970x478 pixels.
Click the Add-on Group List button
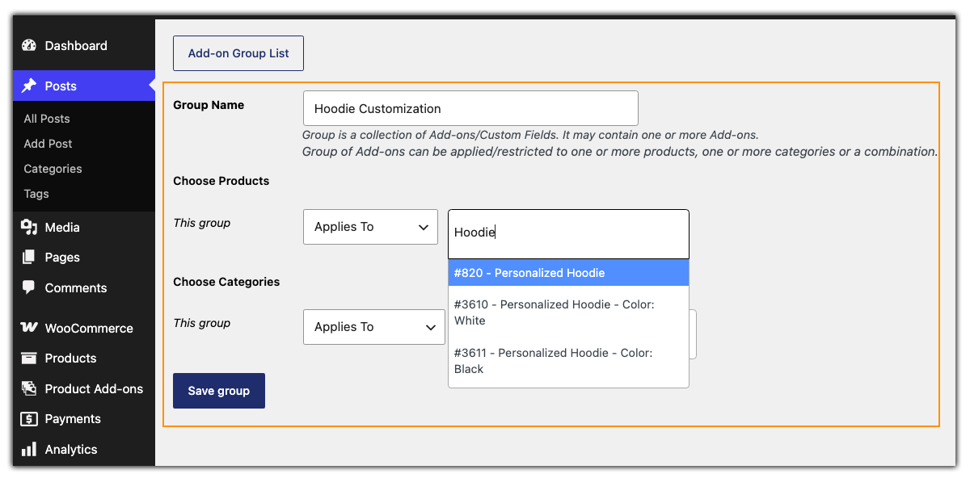click(x=238, y=53)
